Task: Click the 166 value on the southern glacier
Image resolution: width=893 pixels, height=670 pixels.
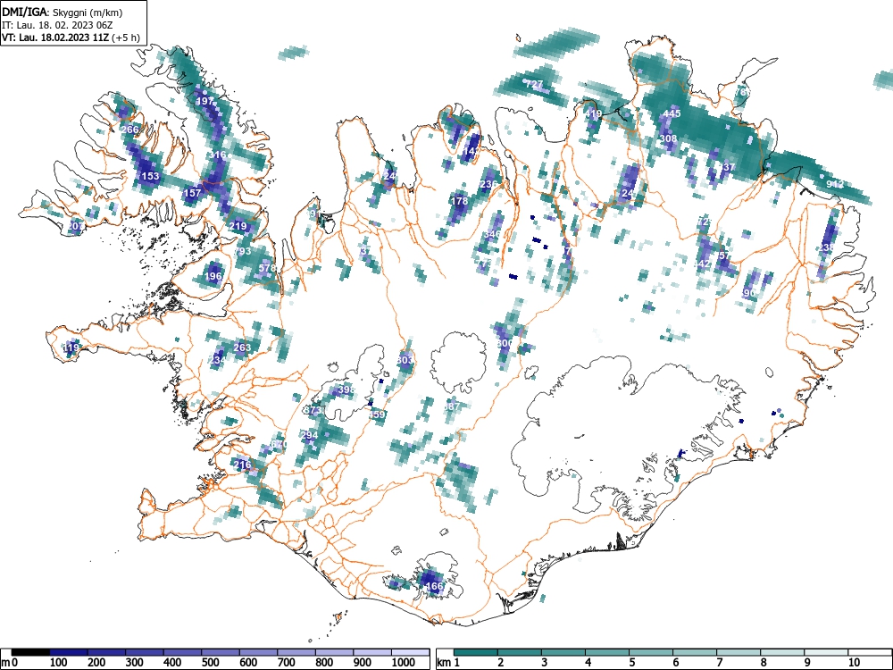Action: point(434,586)
